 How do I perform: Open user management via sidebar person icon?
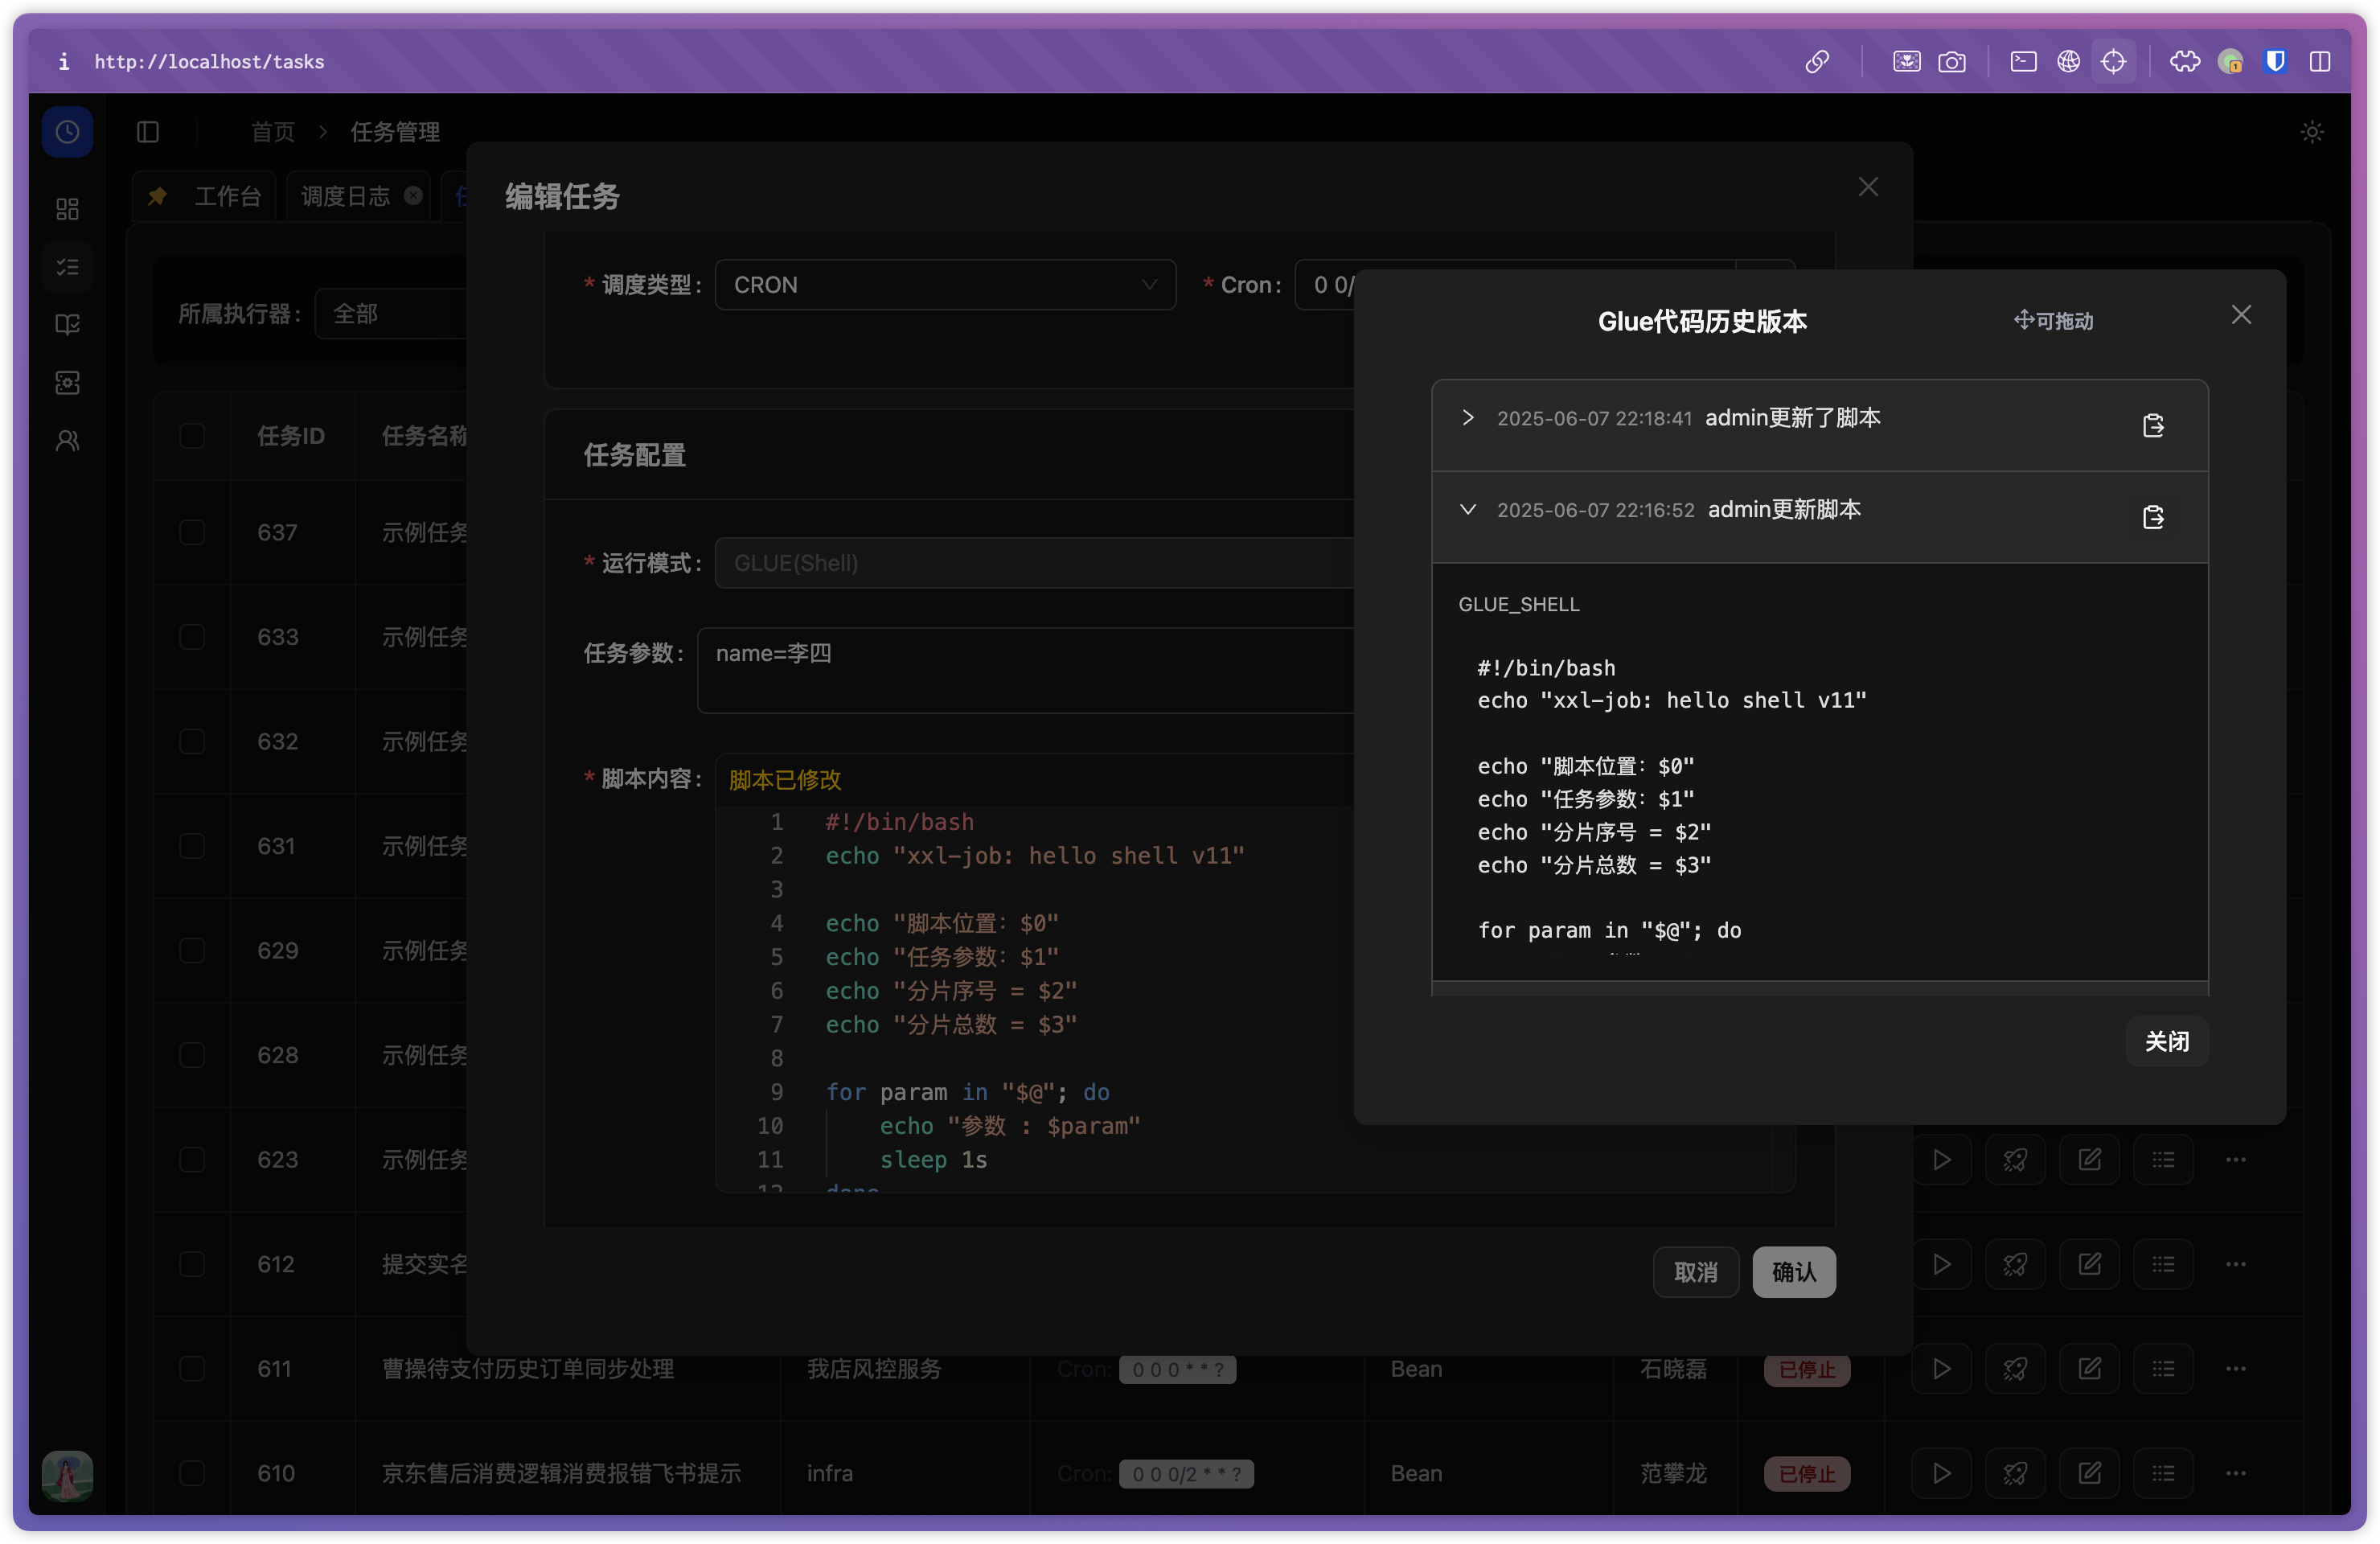click(67, 440)
